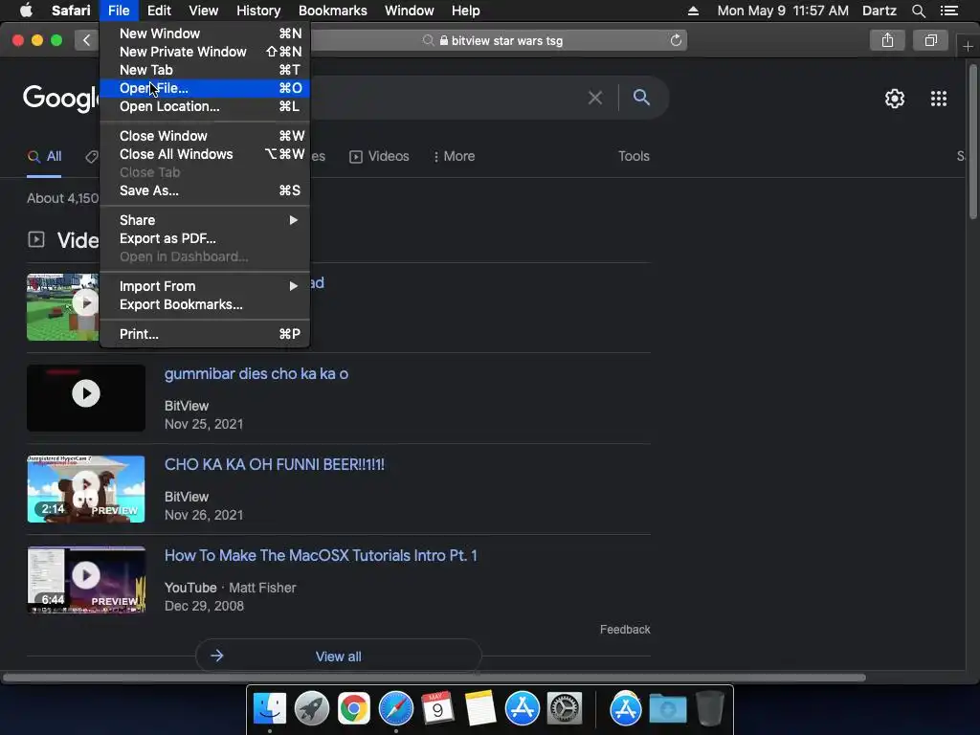Open Downloads folder in the Dock
This screenshot has height=735, width=980.
coord(667,709)
